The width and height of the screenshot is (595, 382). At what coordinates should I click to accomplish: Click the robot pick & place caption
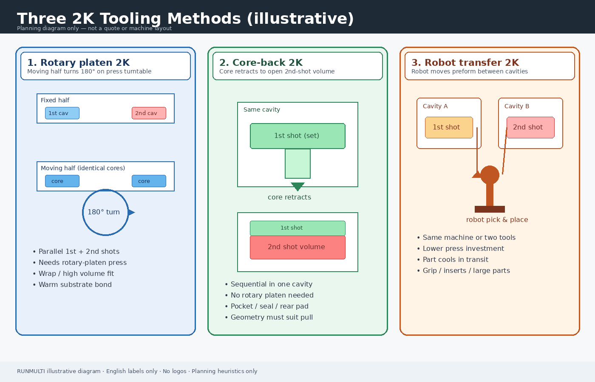497,220
